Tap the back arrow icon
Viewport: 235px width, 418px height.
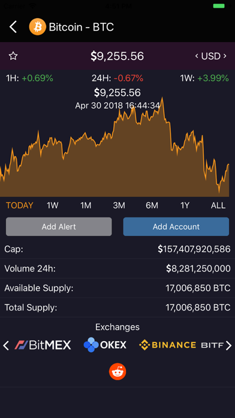pos(13,27)
